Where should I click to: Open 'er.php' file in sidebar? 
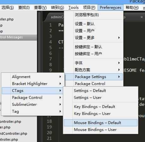point(5,127)
